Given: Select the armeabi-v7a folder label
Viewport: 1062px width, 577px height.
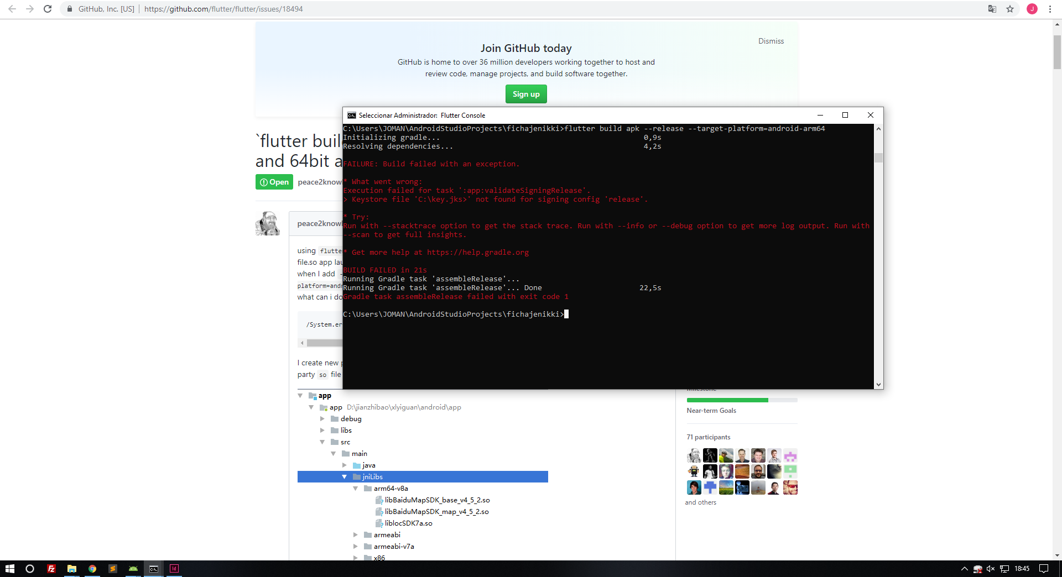Looking at the screenshot, I should tap(394, 547).
